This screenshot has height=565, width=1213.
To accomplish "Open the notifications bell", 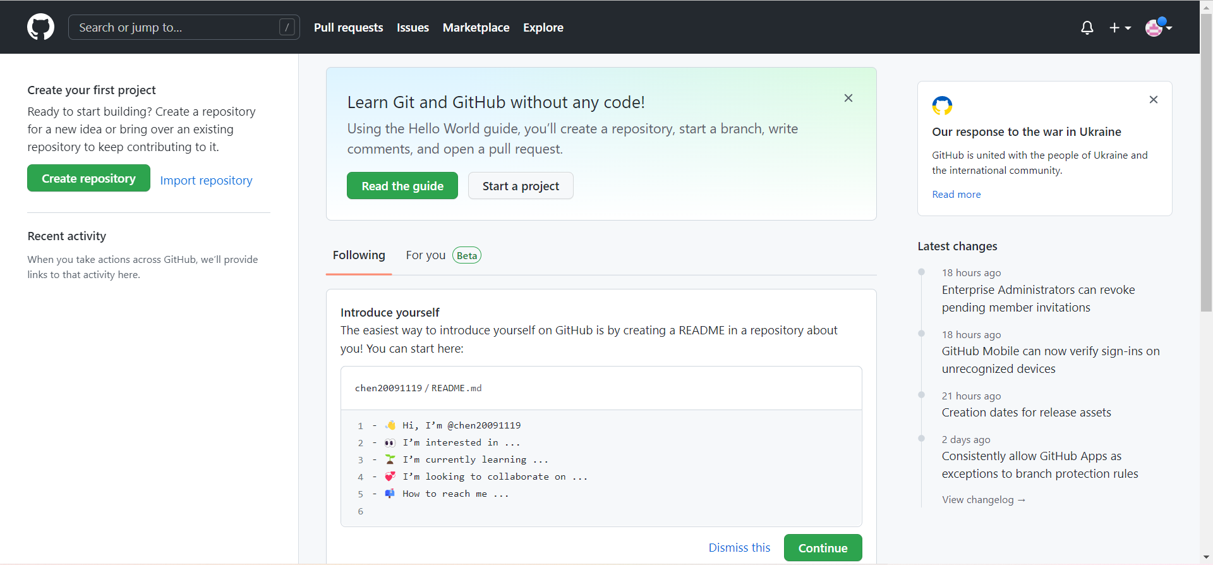I will pos(1087,28).
